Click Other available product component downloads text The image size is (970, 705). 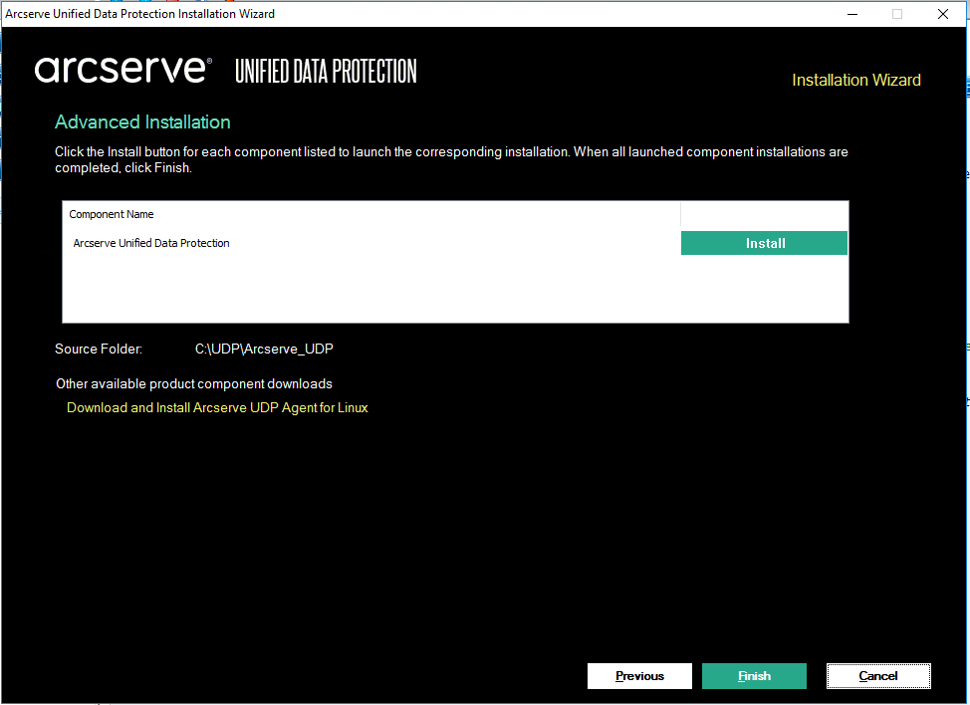(194, 383)
